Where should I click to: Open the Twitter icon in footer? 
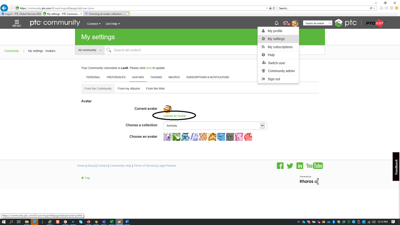click(290, 166)
